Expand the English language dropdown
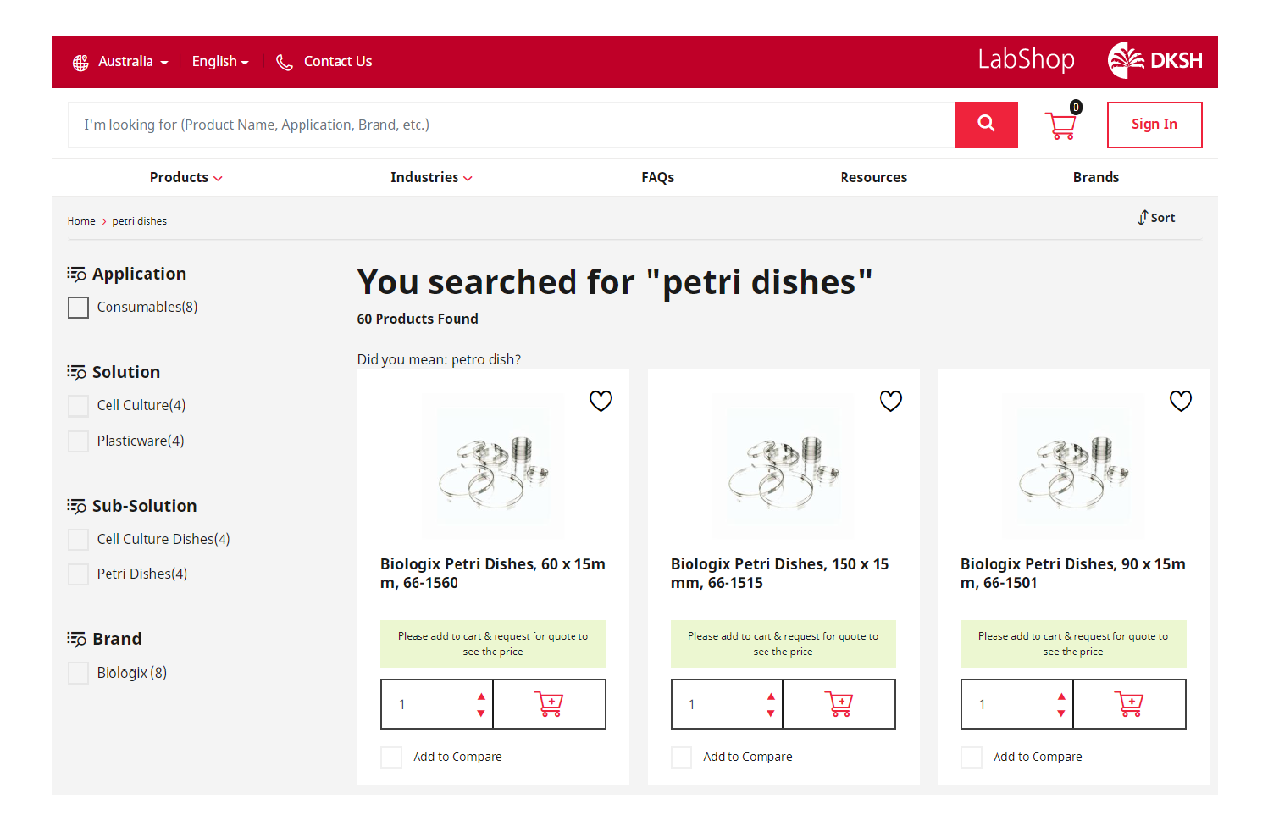The height and width of the screenshot is (838, 1268). point(220,62)
